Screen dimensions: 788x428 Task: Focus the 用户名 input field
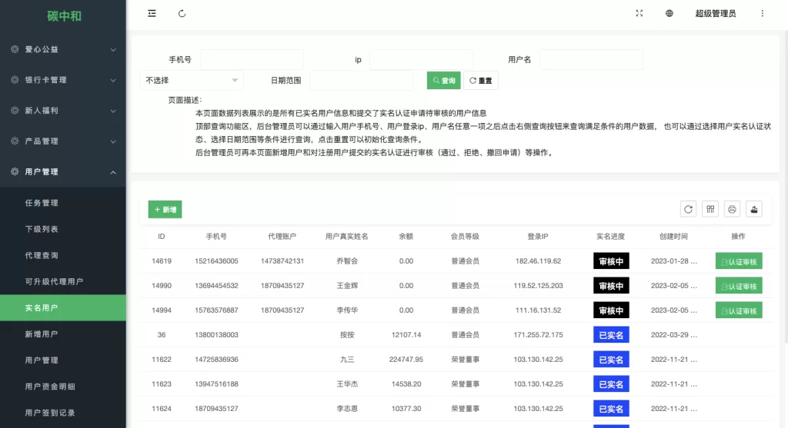(591, 59)
